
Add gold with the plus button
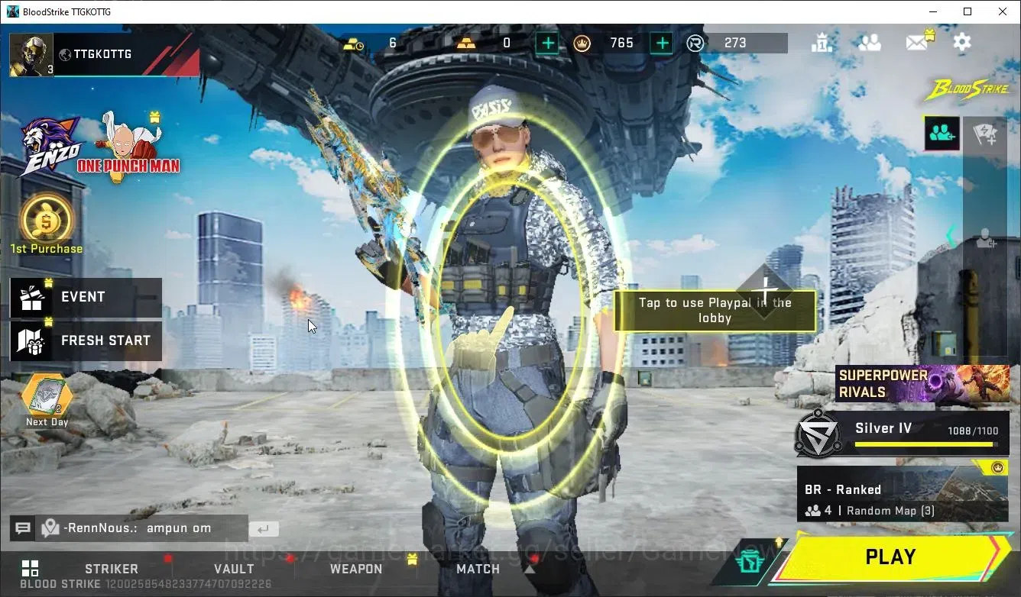547,44
